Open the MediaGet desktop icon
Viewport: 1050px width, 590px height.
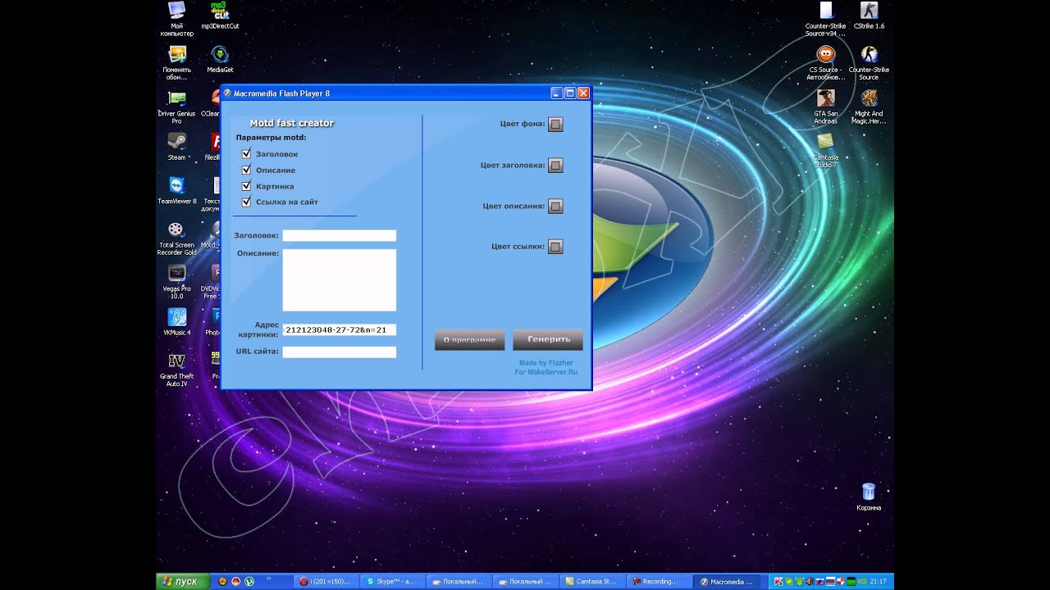[220, 59]
